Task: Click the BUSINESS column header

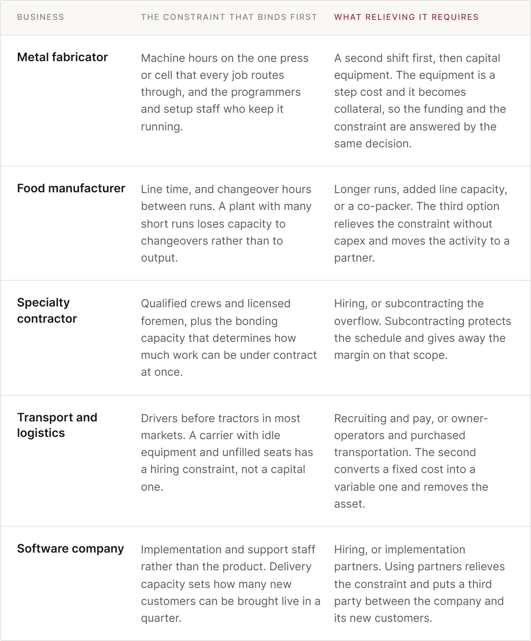Action: click(x=41, y=17)
